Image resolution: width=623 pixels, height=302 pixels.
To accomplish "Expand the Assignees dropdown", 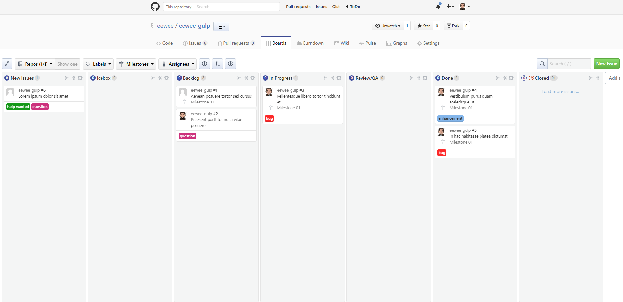I will (x=177, y=64).
